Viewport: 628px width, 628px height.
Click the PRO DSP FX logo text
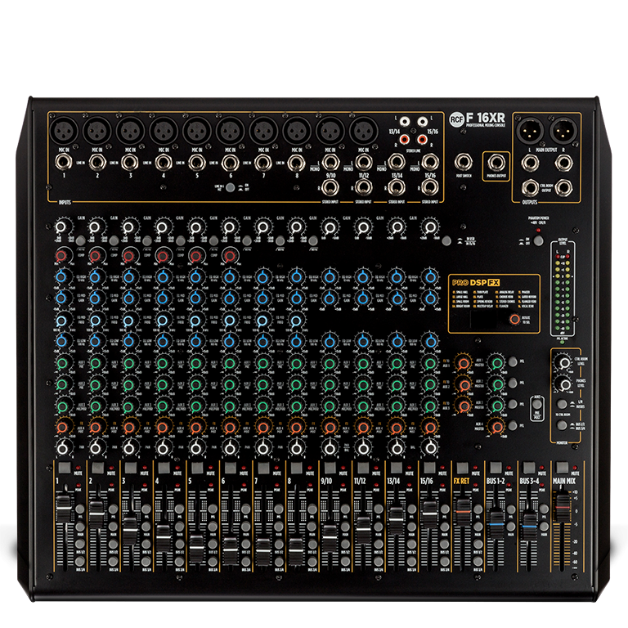(x=476, y=282)
